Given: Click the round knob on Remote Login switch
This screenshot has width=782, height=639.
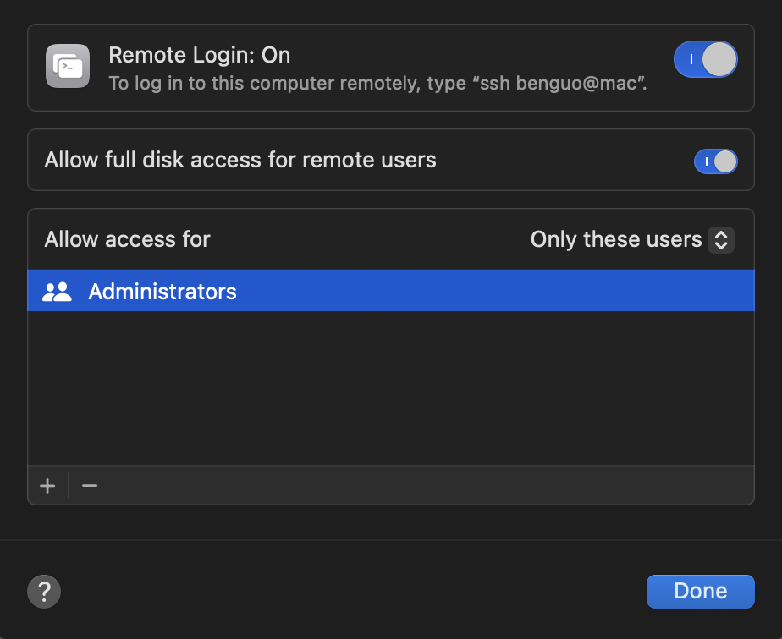Looking at the screenshot, I should pyautogui.click(x=719, y=59).
